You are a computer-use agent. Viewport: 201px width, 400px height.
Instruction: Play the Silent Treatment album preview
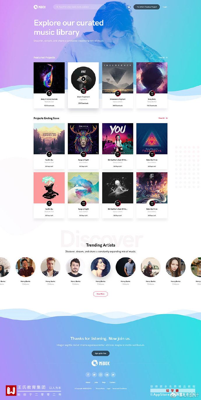pyautogui.click(x=83, y=79)
